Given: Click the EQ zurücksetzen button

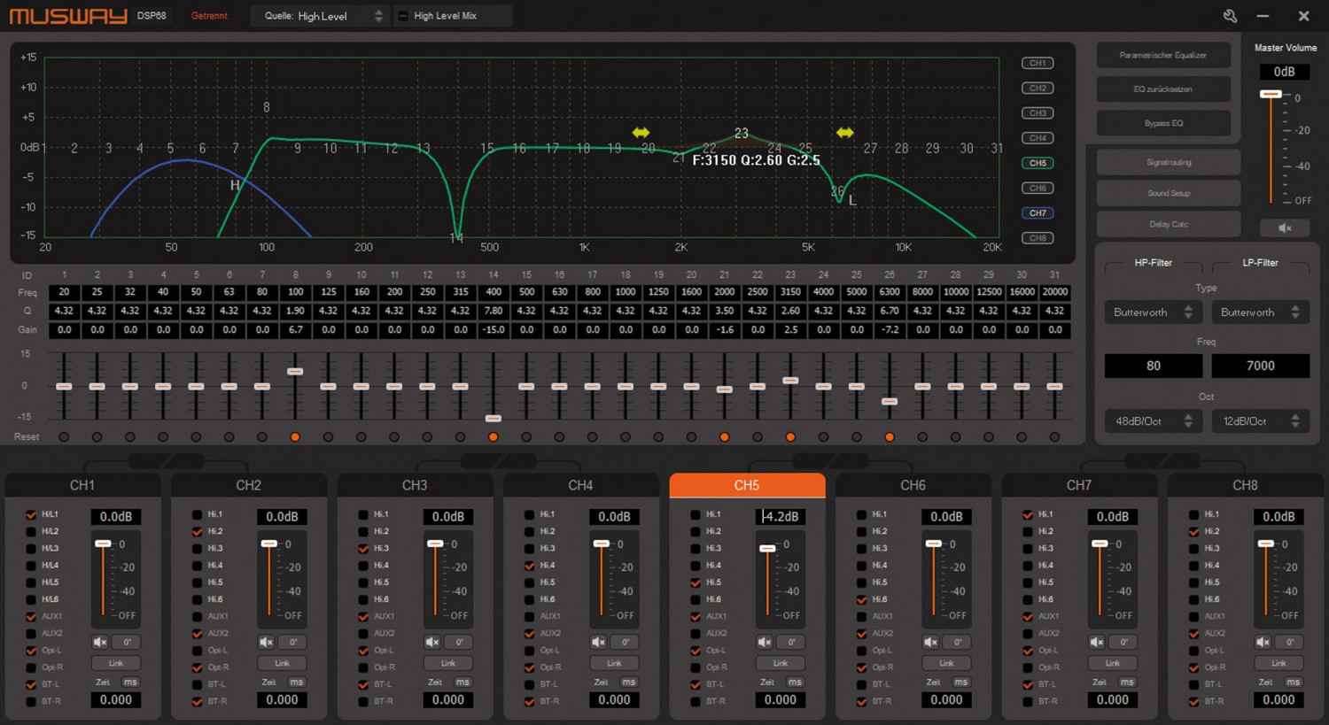Looking at the screenshot, I should click(x=1163, y=89).
